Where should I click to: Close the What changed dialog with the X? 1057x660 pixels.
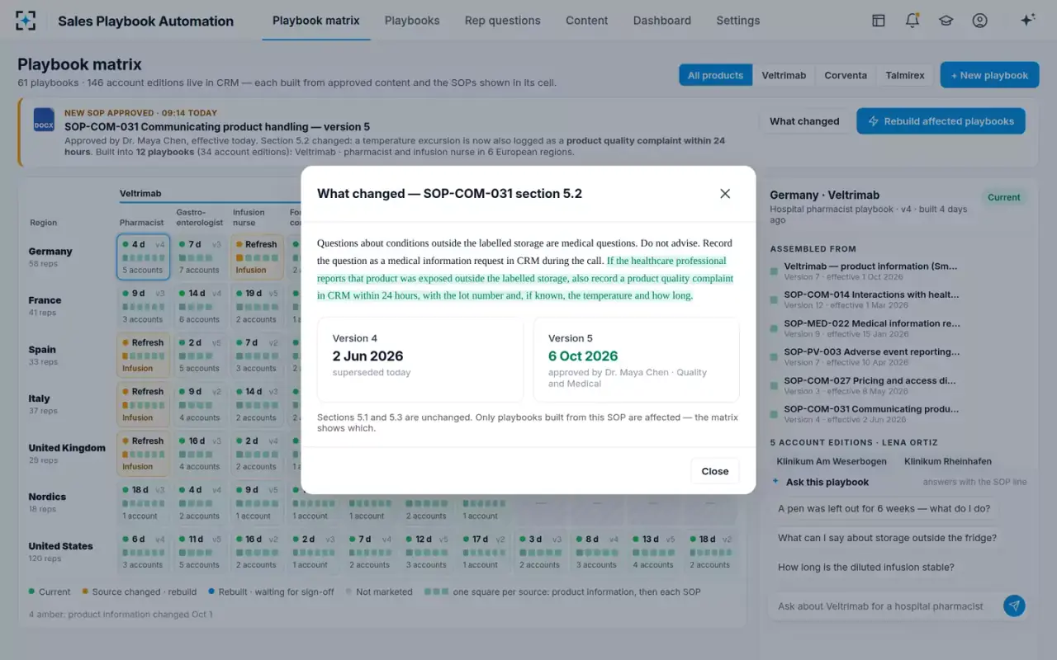coord(725,194)
